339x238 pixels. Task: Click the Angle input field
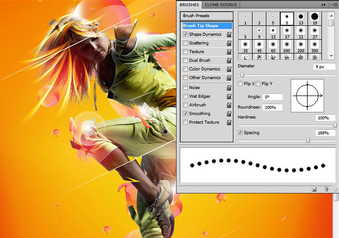click(272, 97)
